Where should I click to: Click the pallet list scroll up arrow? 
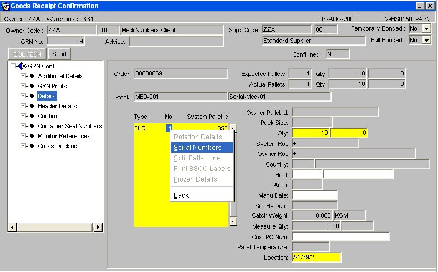(x=233, y=128)
